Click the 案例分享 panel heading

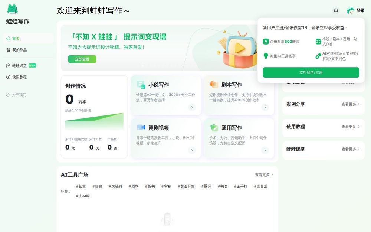tap(296, 104)
